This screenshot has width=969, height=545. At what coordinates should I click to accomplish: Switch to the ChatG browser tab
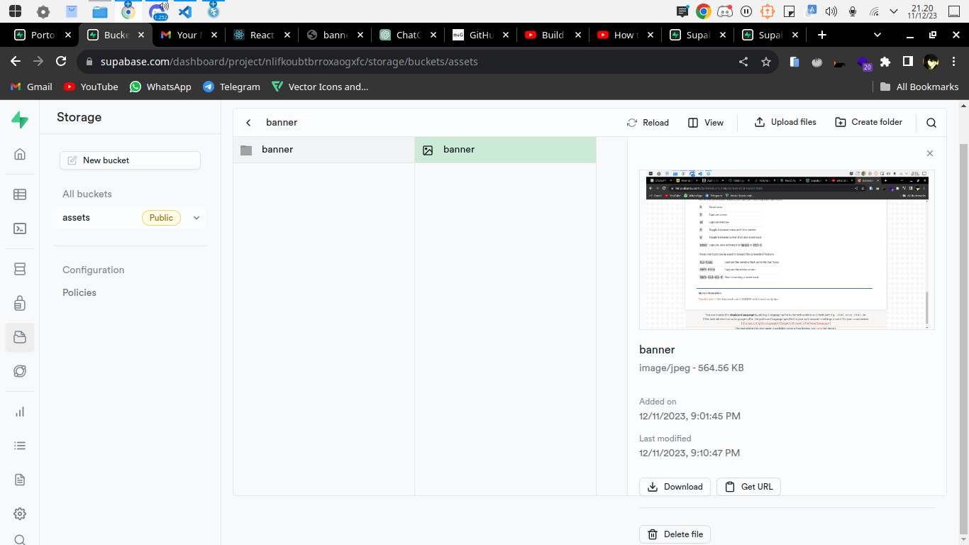[406, 35]
